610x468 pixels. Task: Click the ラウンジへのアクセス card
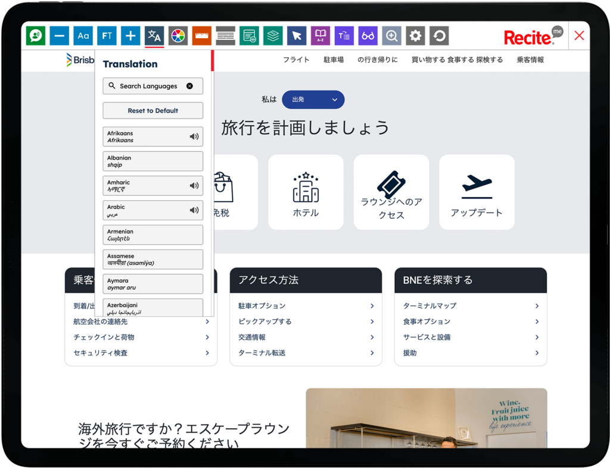391,192
